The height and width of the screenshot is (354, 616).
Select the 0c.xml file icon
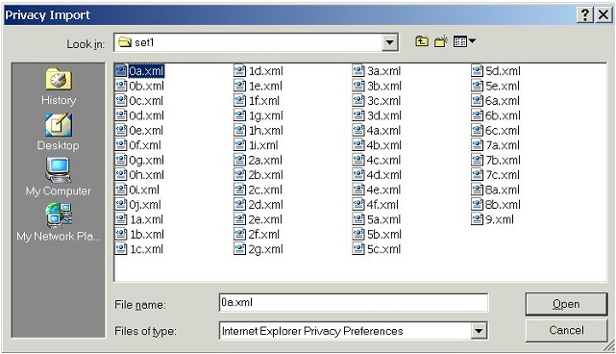(x=121, y=101)
